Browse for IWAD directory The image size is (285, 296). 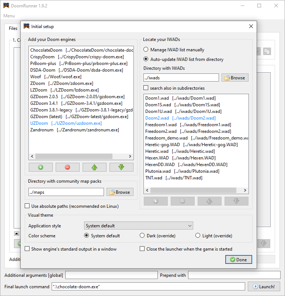[x=235, y=78]
